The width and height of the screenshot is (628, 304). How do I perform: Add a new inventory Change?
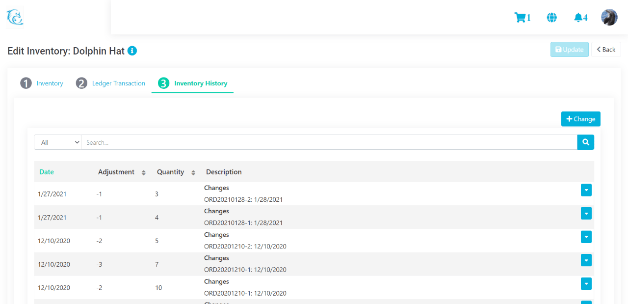581,119
